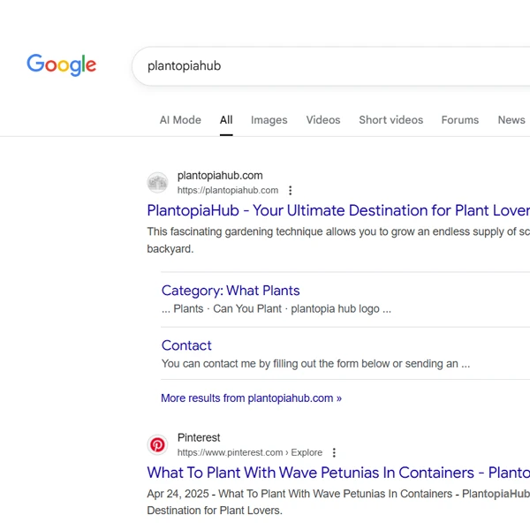Go to the Short videos tab
This screenshot has height=530, width=530.
tap(390, 120)
